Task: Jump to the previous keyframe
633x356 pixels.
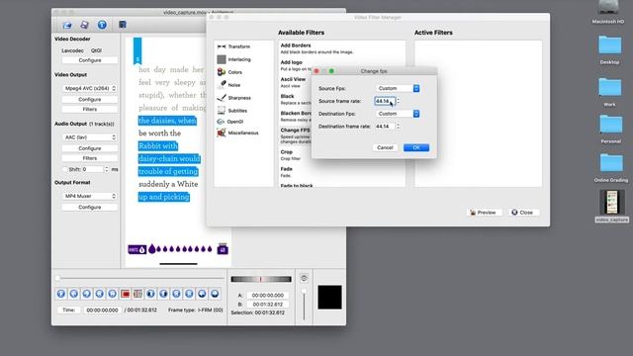Action: tap(100, 294)
